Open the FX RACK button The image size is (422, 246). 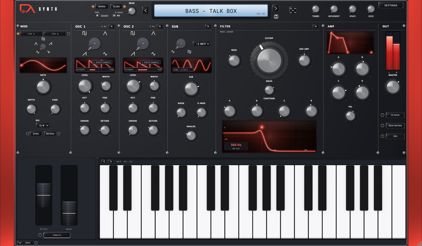pos(395,115)
